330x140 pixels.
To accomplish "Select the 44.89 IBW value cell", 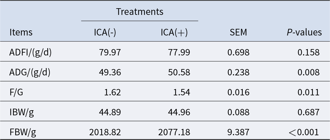I will pos(110,112).
